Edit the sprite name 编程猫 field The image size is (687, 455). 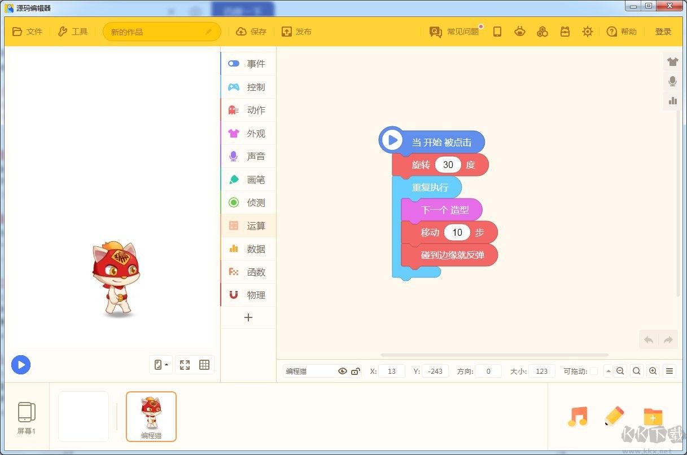click(x=309, y=371)
